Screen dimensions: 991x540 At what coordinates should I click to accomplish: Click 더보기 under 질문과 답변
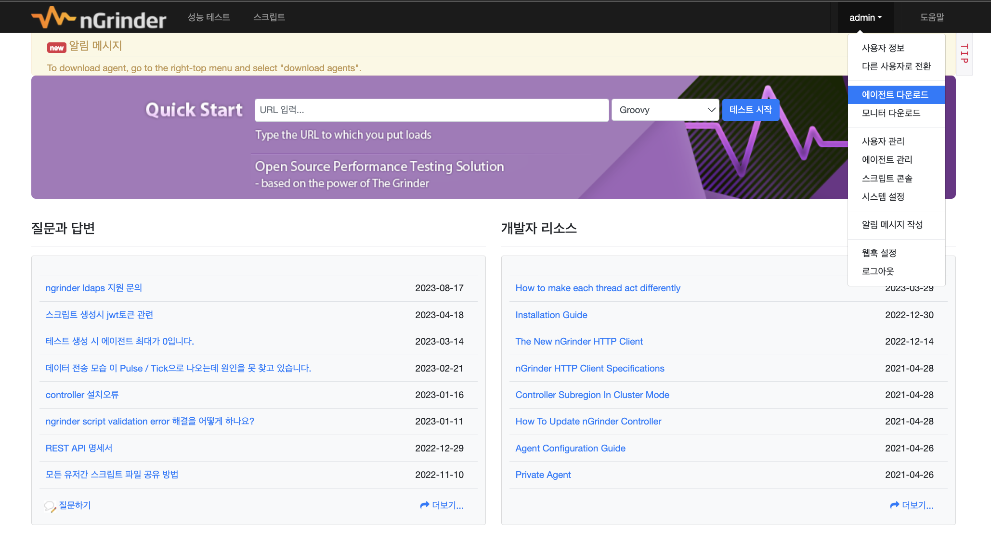(x=442, y=505)
